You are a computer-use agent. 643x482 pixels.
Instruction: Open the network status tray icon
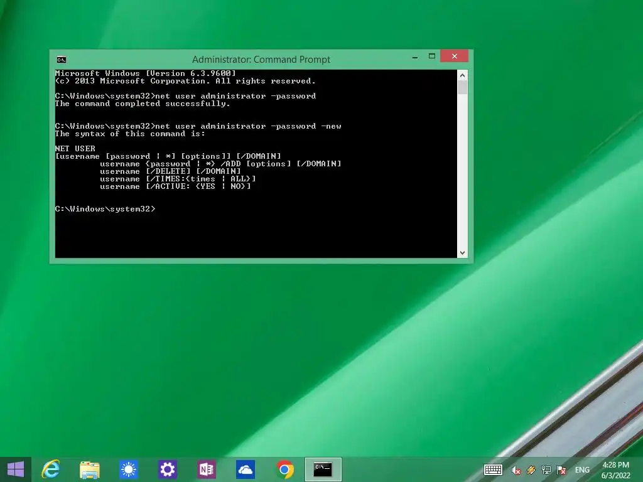[546, 470]
